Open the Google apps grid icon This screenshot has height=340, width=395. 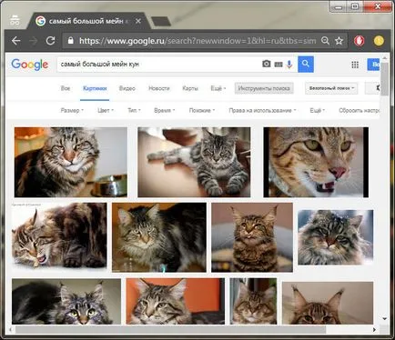[355, 65]
